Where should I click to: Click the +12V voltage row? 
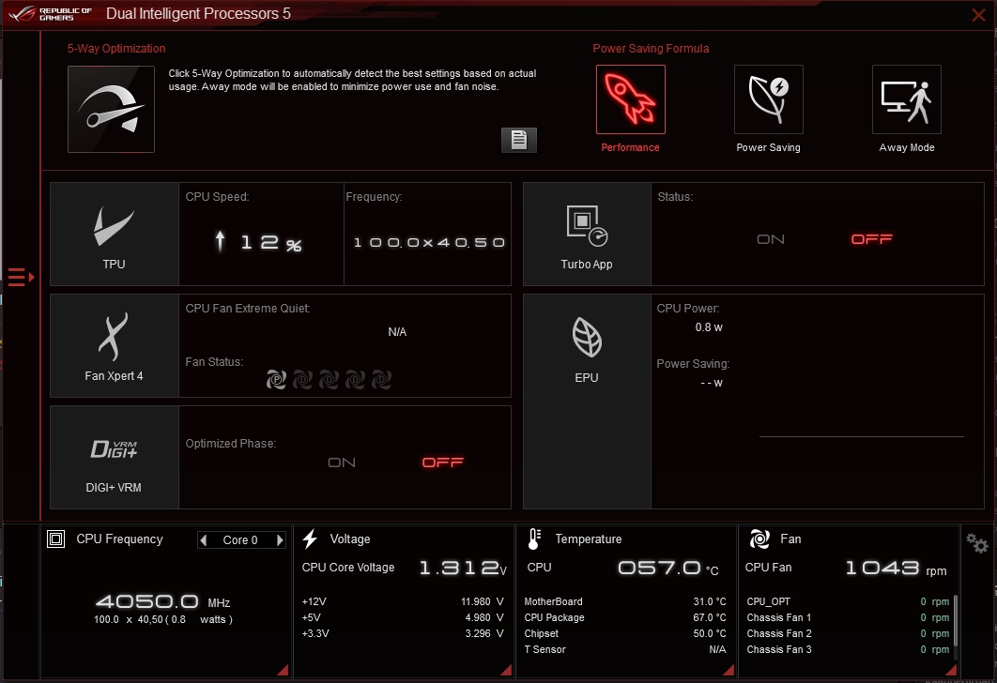(x=403, y=601)
